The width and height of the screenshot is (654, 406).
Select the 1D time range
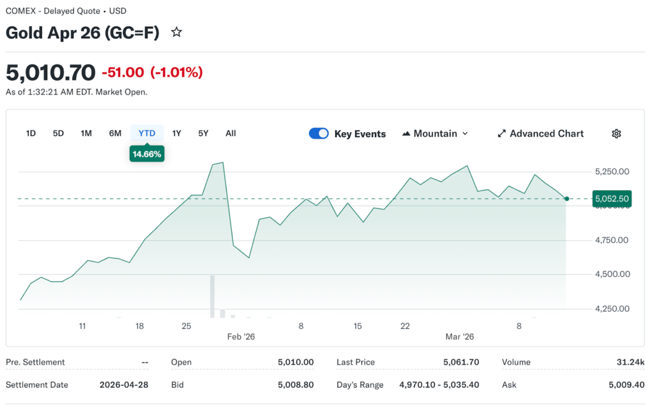tap(31, 133)
